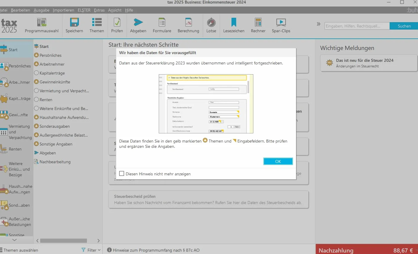Select Renten in the topic tree
This screenshot has height=254, width=418.
(x=43, y=100)
